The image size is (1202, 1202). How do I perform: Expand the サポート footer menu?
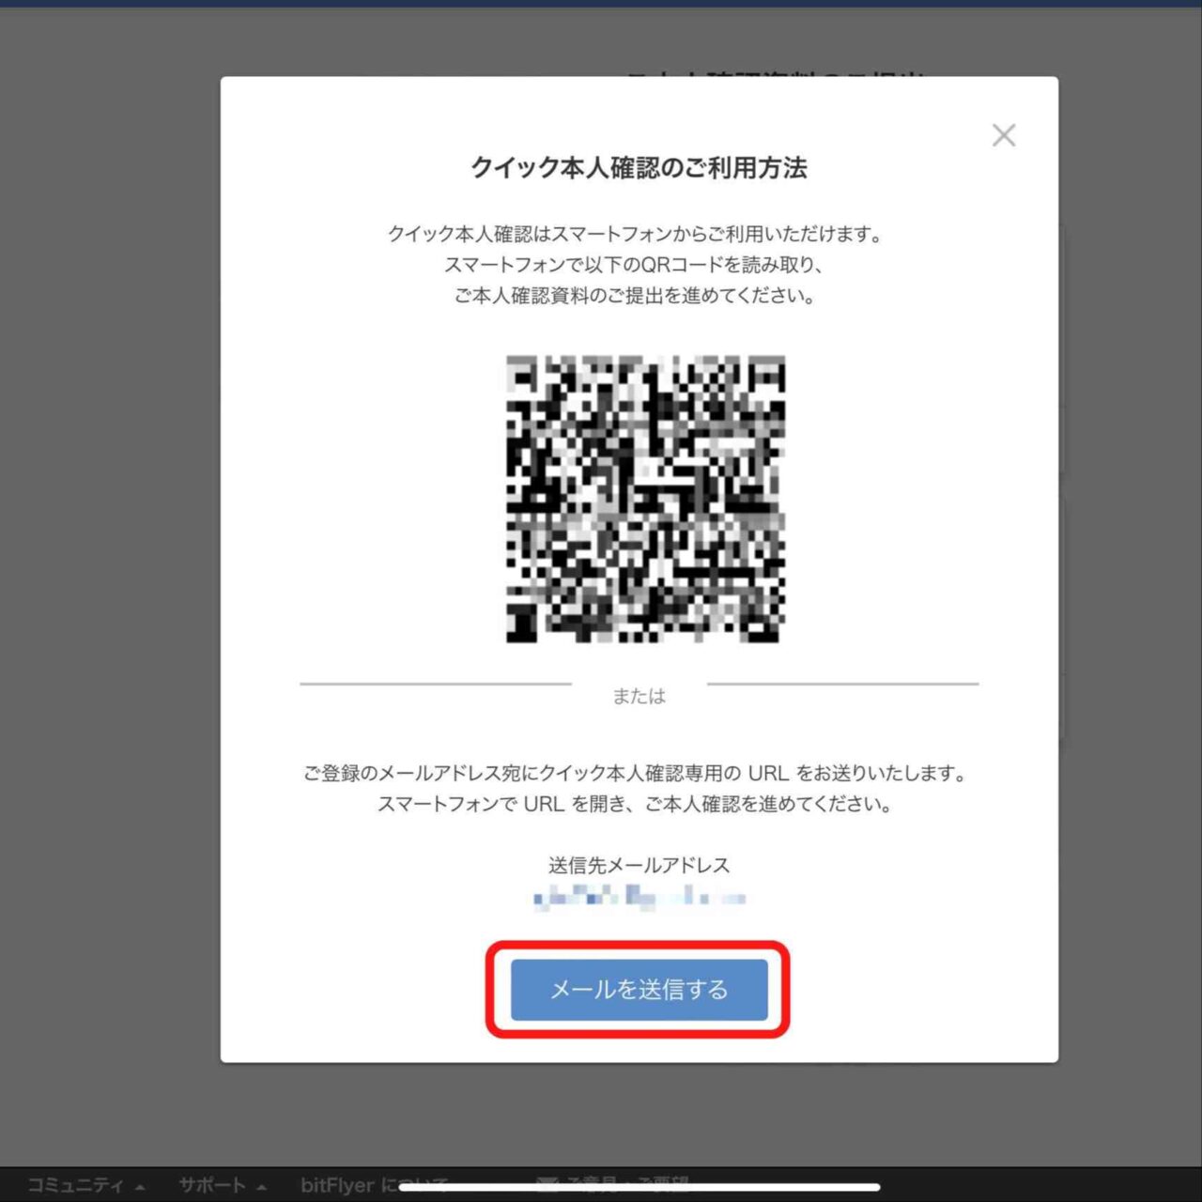pyautogui.click(x=223, y=1185)
